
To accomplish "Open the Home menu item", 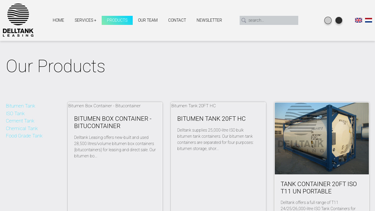I will click(58, 20).
